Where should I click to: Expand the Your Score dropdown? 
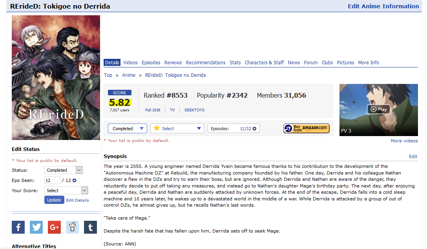tap(66, 191)
